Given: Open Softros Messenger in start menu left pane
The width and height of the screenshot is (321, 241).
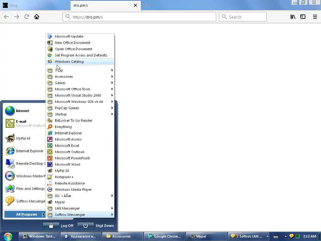Looking at the screenshot, I should [x=25, y=201].
